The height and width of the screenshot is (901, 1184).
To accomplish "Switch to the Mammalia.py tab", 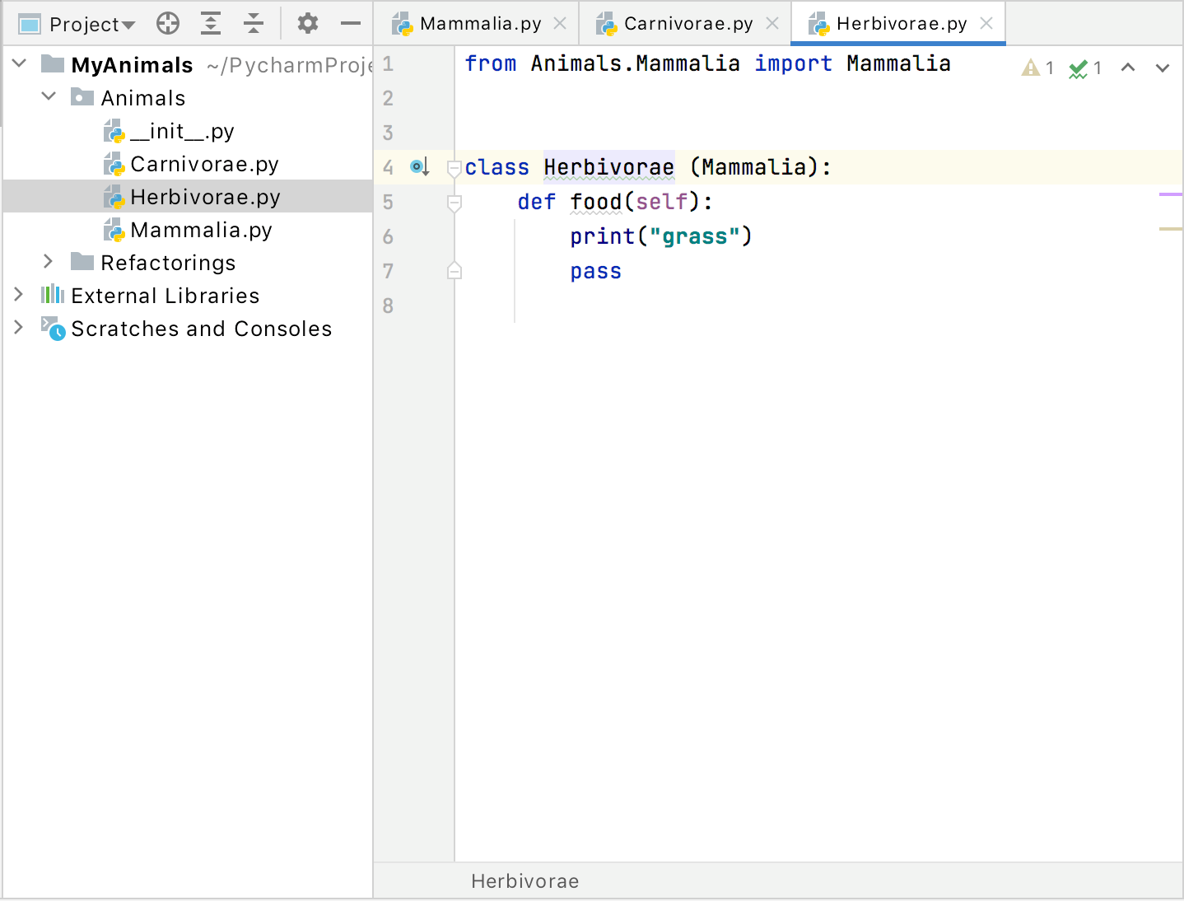I will (x=479, y=24).
